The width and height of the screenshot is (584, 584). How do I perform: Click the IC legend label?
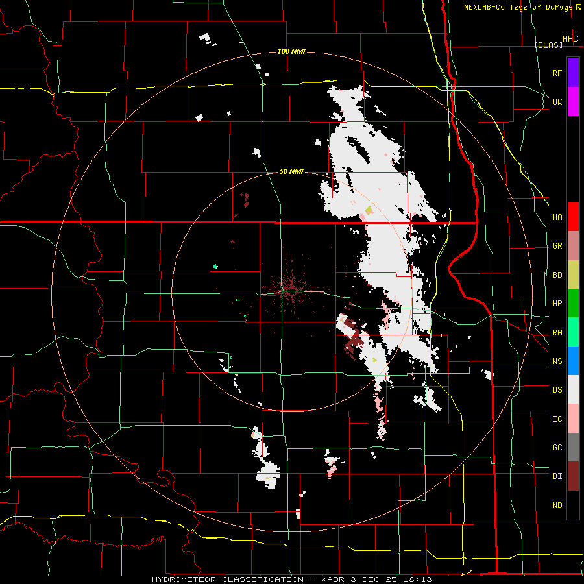tap(557, 419)
